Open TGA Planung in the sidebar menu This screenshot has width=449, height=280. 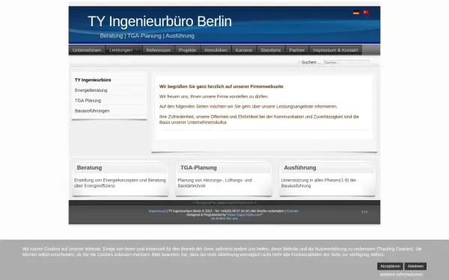(88, 101)
